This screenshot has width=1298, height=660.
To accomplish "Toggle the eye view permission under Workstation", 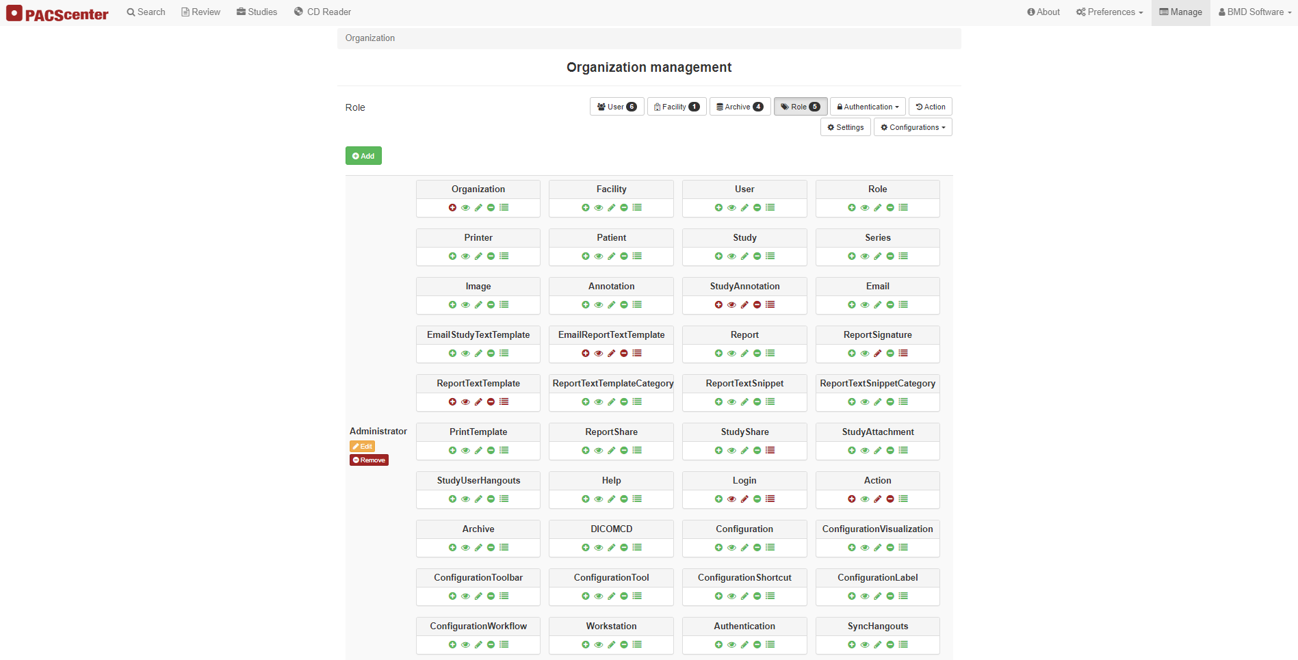I will point(599,645).
